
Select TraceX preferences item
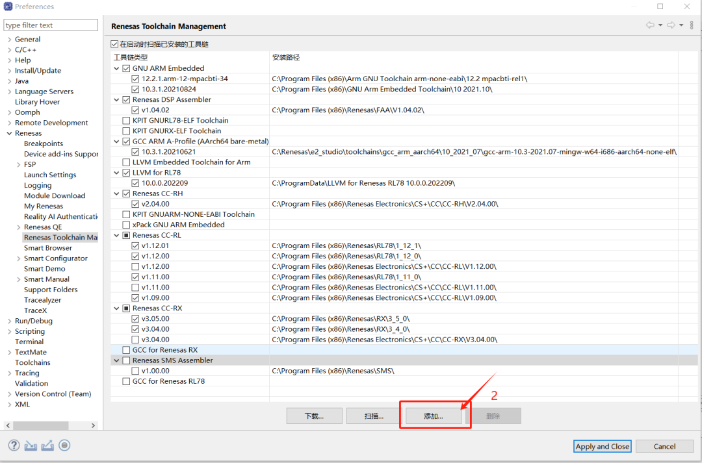(35, 310)
